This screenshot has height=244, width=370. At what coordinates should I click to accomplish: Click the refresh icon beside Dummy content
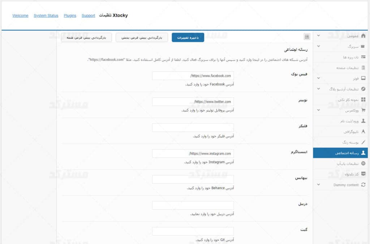(x=363, y=185)
